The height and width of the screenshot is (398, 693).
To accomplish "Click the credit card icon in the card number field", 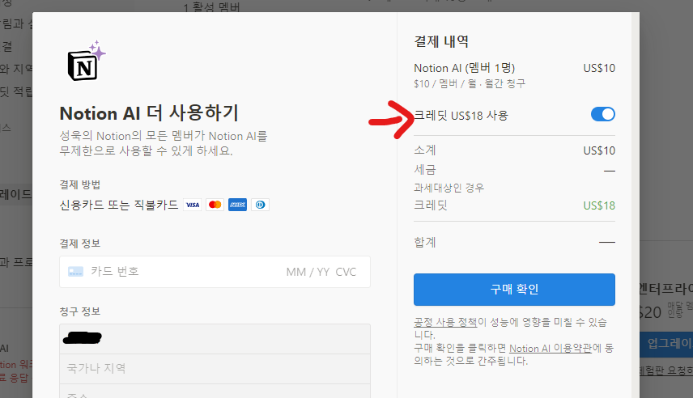I will pyautogui.click(x=75, y=272).
